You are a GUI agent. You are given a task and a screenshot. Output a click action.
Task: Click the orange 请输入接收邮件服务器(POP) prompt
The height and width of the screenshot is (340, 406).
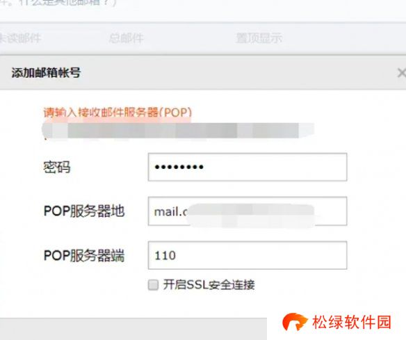point(117,113)
